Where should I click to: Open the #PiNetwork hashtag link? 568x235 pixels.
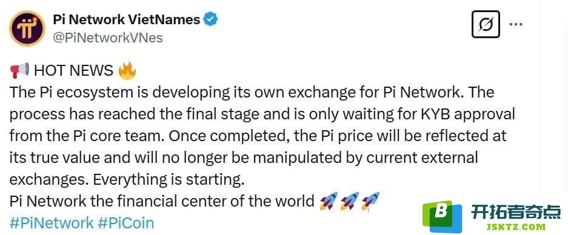tap(52, 223)
